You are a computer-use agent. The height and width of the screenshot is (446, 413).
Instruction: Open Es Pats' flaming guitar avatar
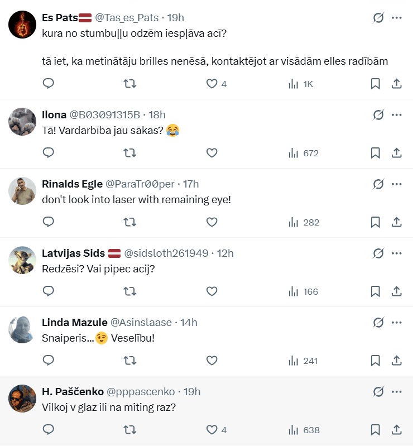pos(22,23)
